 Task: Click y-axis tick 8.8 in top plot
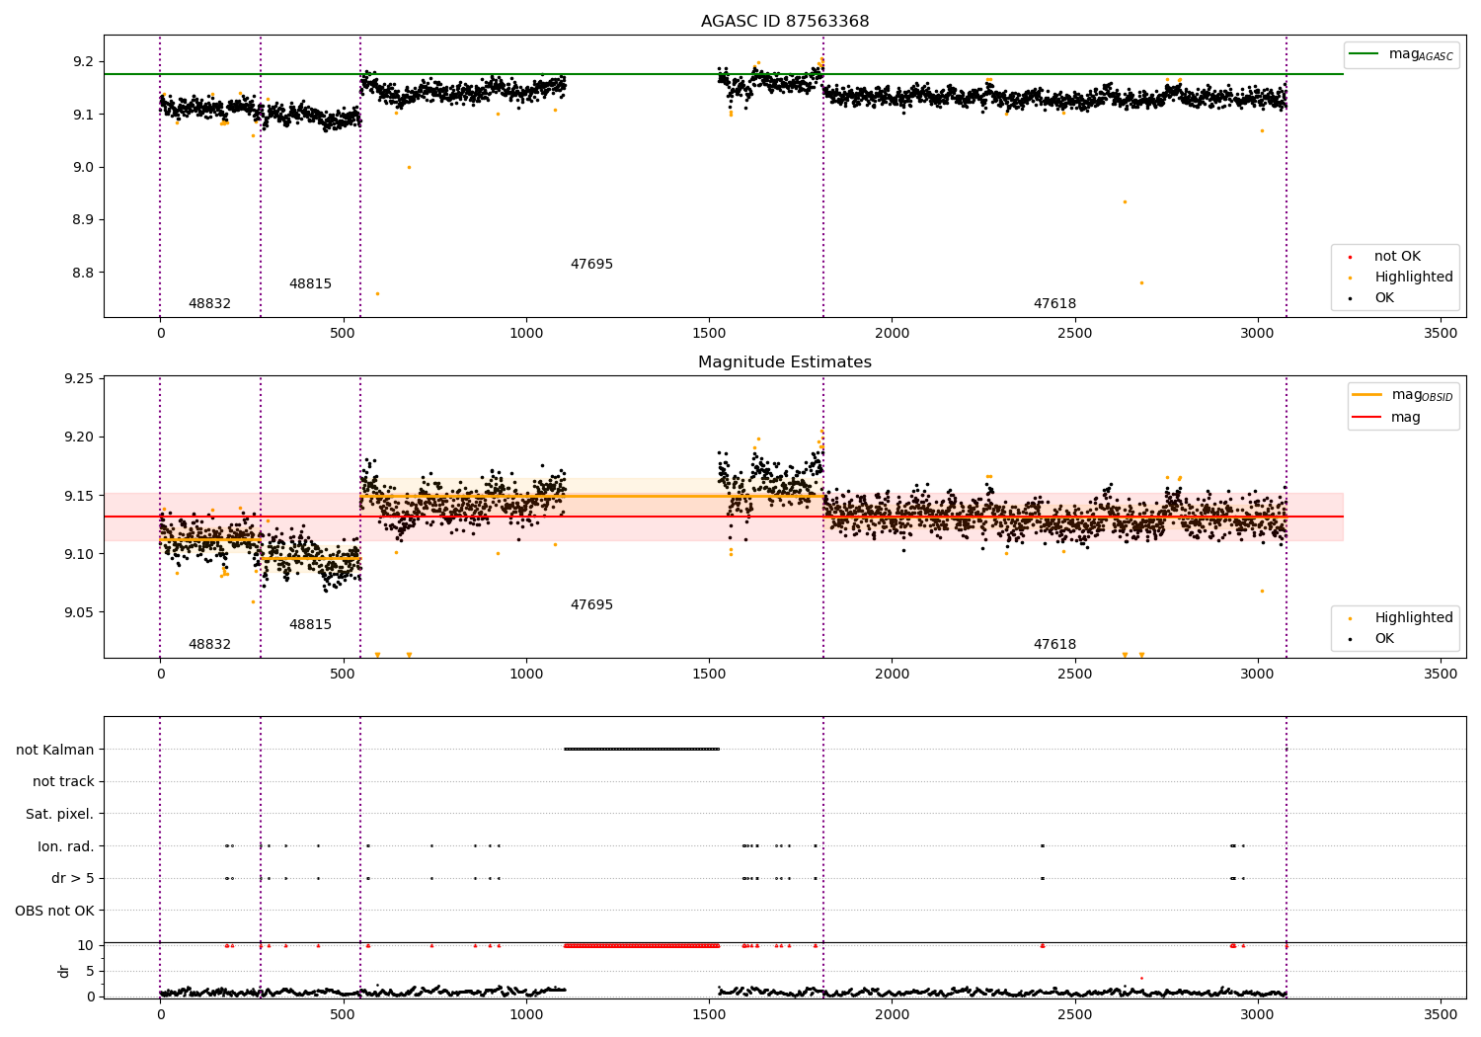point(82,274)
